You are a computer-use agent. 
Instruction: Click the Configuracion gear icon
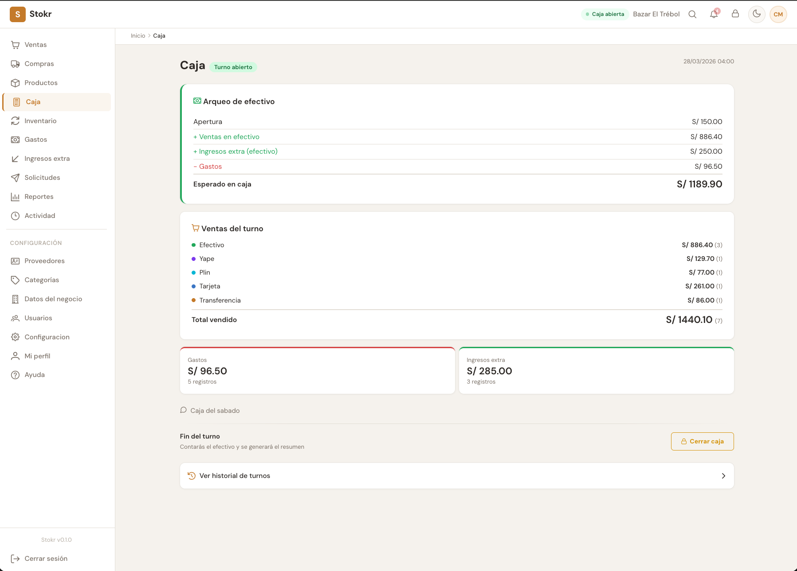(x=16, y=337)
